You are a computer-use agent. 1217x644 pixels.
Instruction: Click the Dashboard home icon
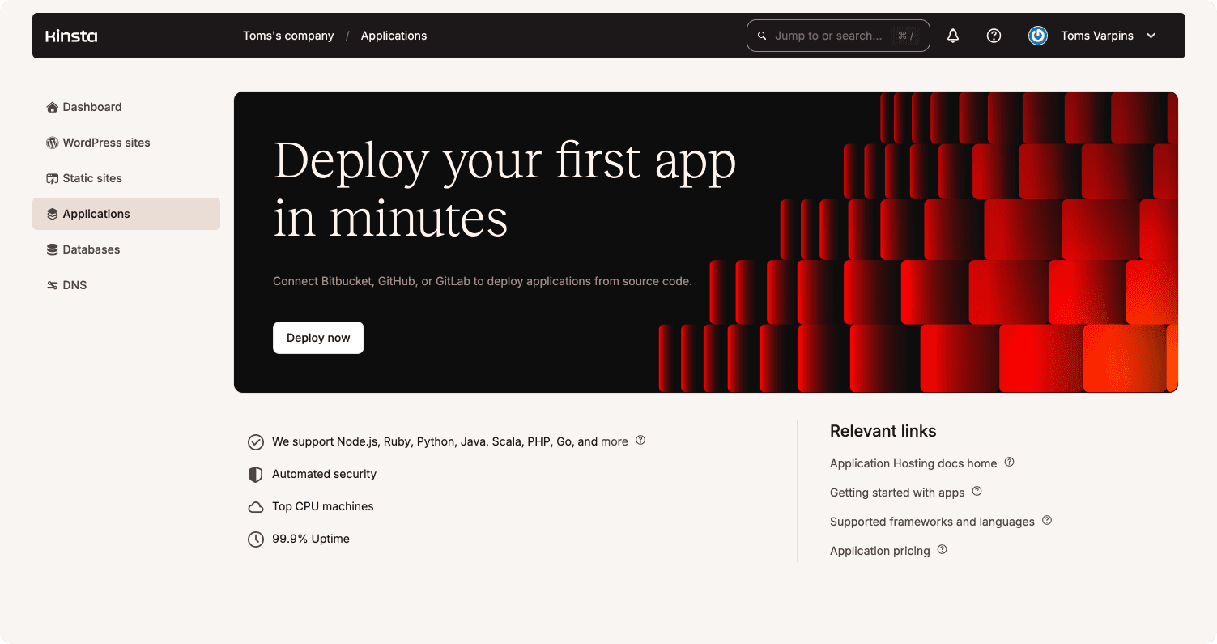(x=53, y=107)
